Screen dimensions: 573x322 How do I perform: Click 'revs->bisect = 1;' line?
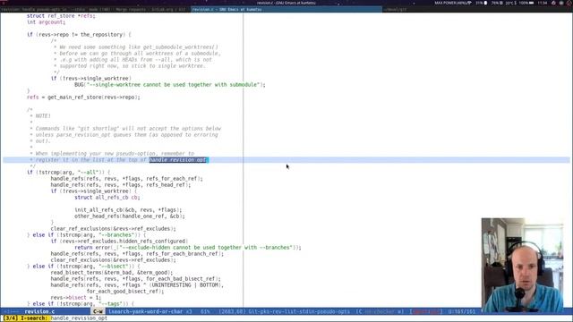point(75,297)
